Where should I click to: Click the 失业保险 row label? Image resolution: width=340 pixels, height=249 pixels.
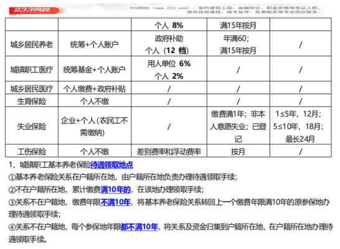click(x=32, y=127)
